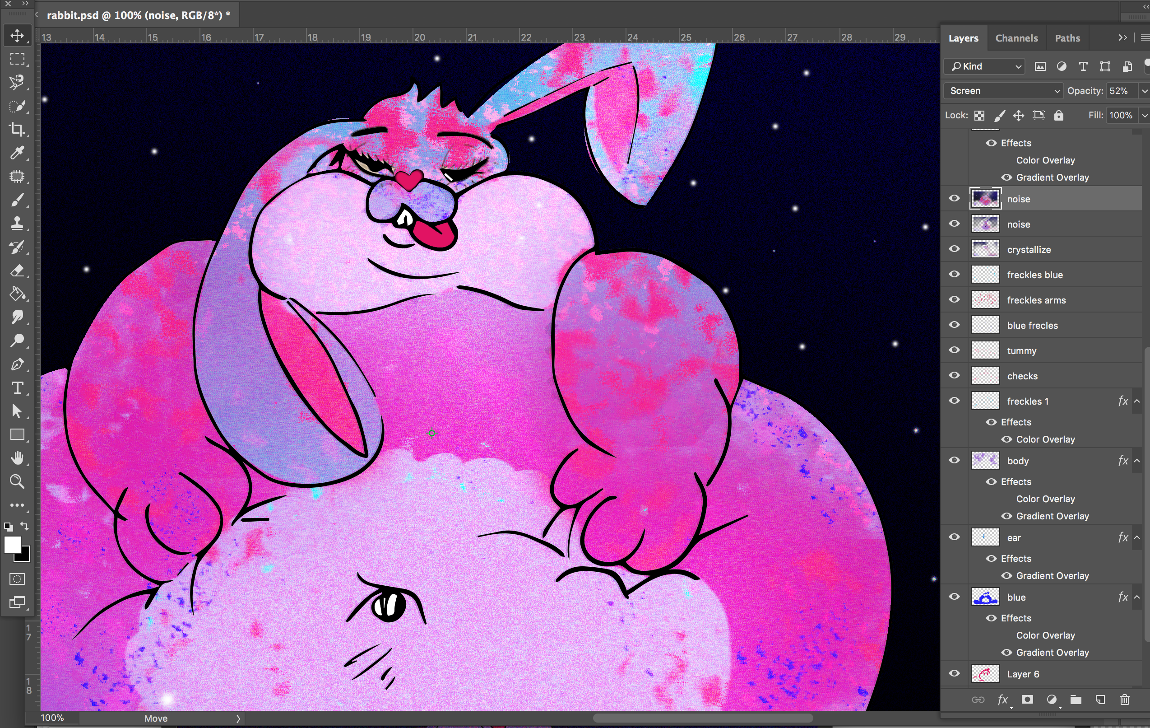Select the Quick Selection tool
This screenshot has height=728, width=1150.
pyautogui.click(x=17, y=106)
